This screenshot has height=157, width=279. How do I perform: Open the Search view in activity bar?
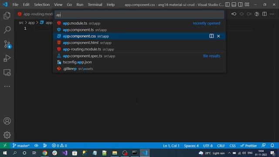point(7,30)
